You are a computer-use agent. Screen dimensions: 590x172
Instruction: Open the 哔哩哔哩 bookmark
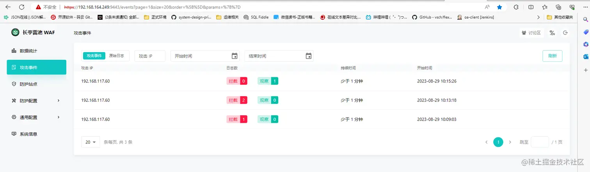pyautogui.click(x=387, y=17)
